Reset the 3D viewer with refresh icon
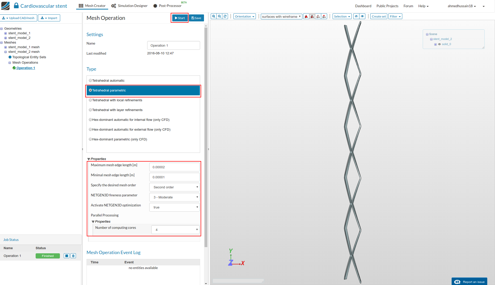Image resolution: width=495 pixels, height=285 pixels. click(225, 16)
